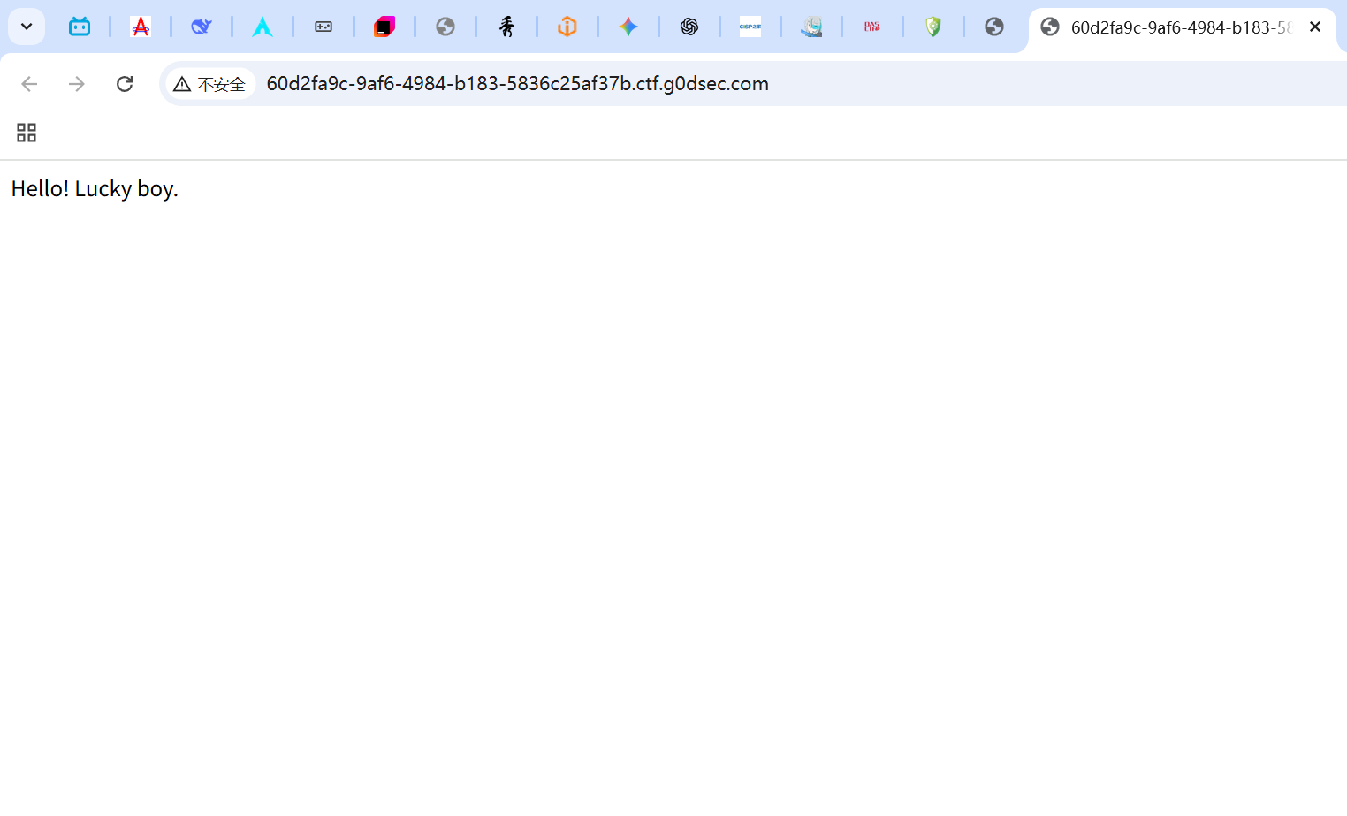Switch to the cyan arrow logo tab

pyautogui.click(x=263, y=27)
